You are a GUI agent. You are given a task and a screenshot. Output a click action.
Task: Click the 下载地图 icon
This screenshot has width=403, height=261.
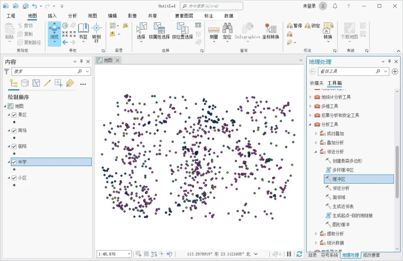349,28
